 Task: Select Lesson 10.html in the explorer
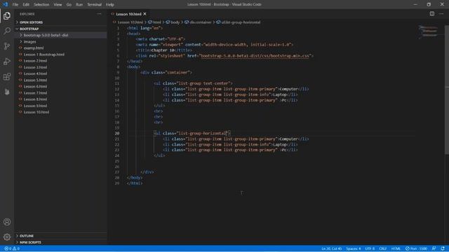click(61, 112)
